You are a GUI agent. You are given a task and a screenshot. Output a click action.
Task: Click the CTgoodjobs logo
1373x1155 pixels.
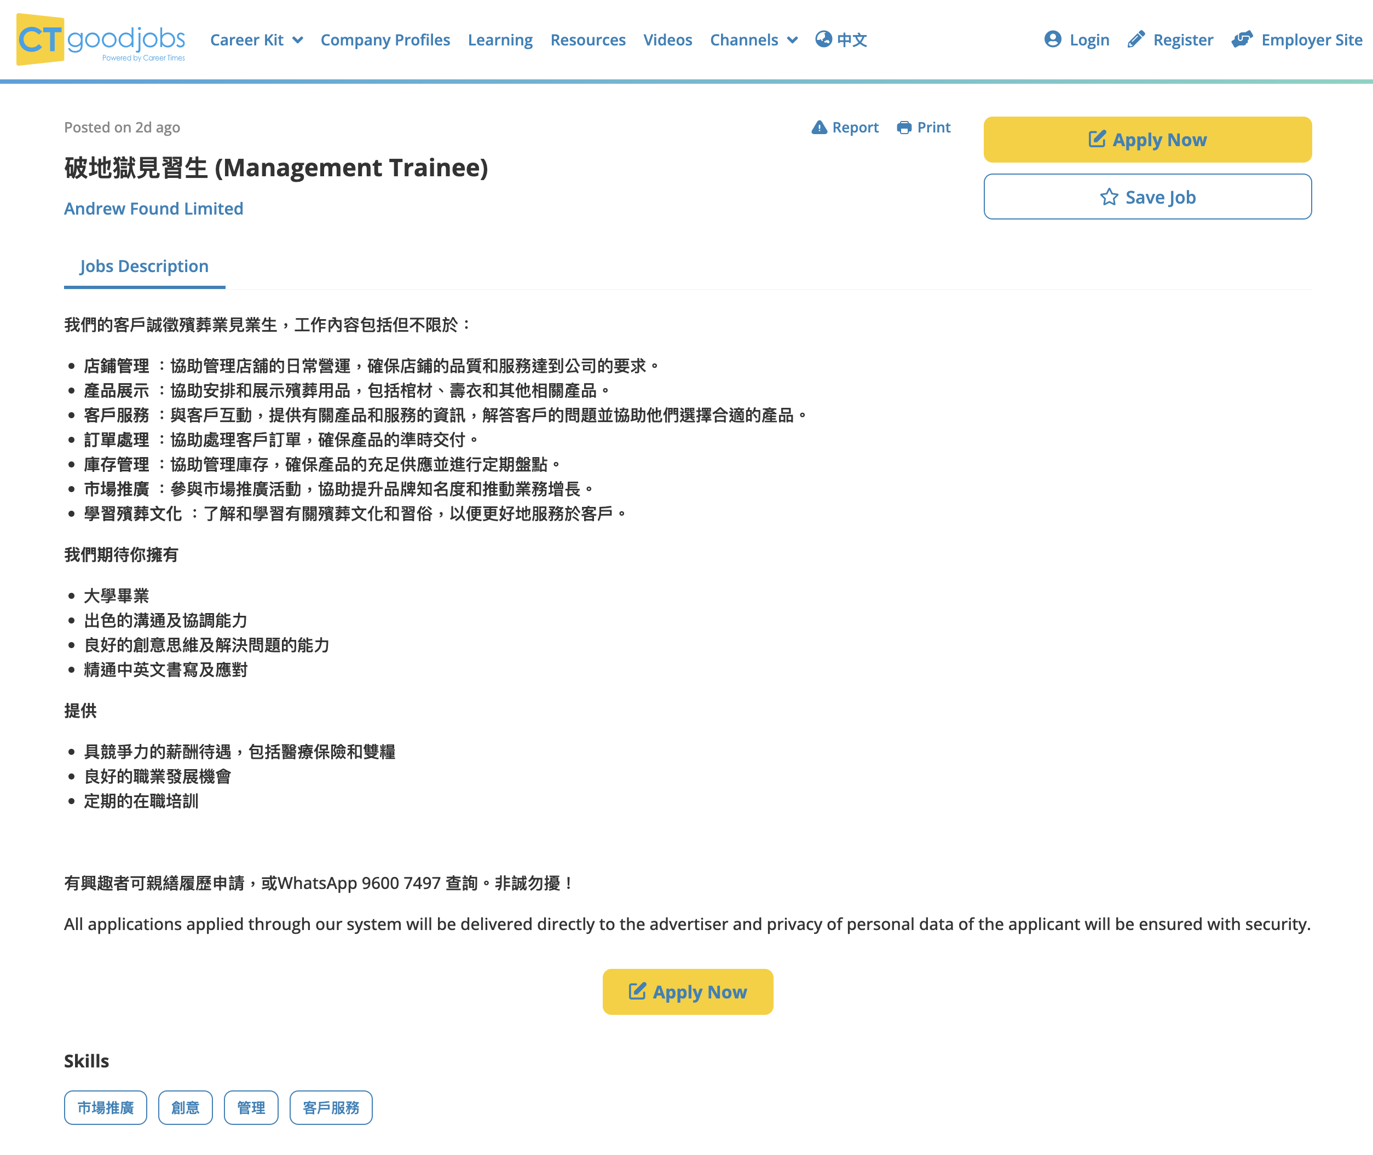coord(101,39)
